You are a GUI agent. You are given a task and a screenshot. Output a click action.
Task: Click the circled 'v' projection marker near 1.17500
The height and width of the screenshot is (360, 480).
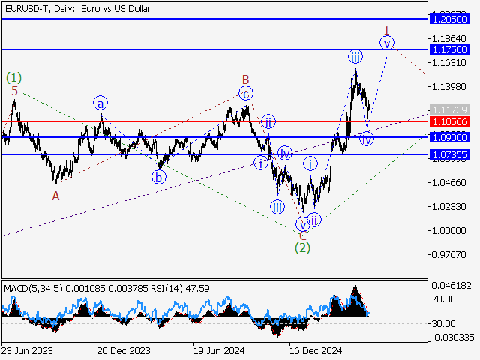tap(387, 43)
